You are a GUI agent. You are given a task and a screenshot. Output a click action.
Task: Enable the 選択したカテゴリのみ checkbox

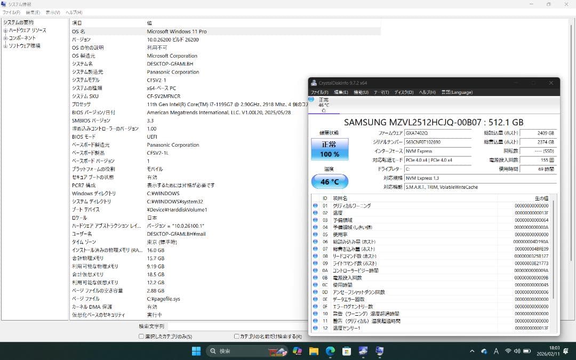tap(141, 337)
